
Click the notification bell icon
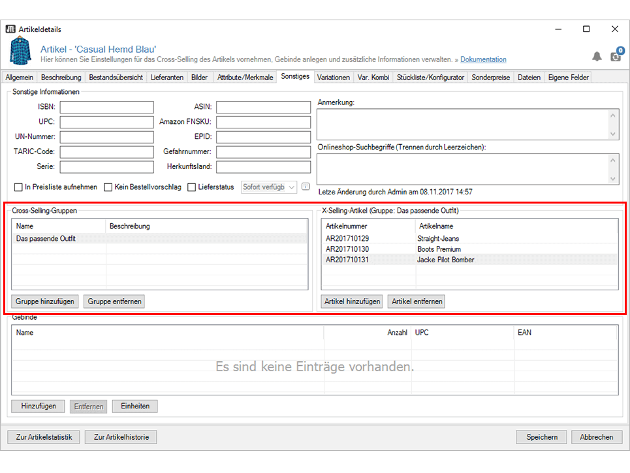pos(597,57)
